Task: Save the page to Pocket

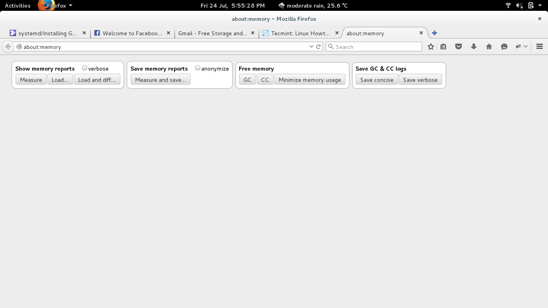Action: click(x=459, y=47)
